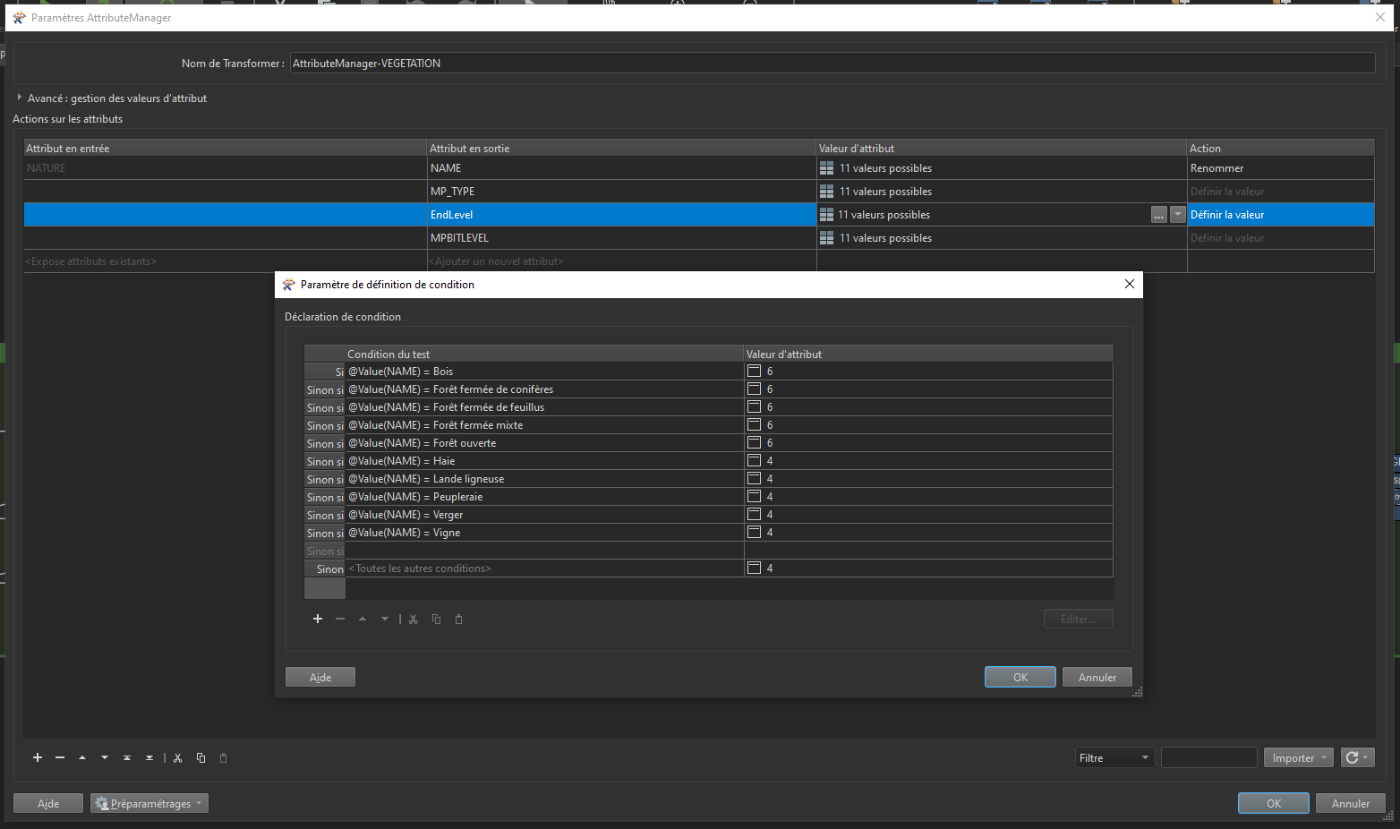Close the Paramètre de définition de condition dialog
This screenshot has width=1400, height=829.
(x=1130, y=284)
